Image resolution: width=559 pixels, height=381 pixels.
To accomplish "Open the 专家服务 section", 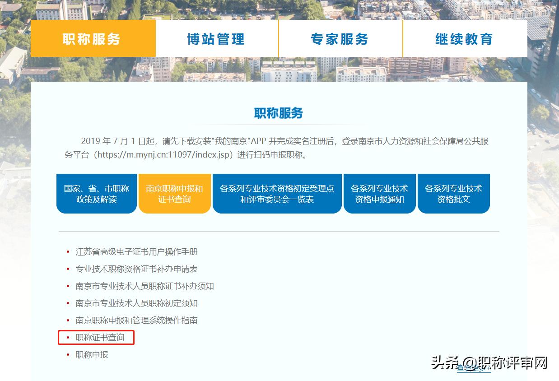I will 340,38.
